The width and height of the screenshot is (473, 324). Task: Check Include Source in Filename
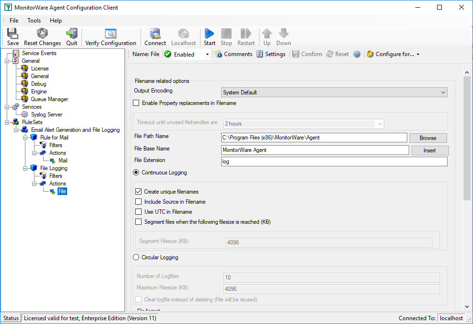(x=139, y=202)
